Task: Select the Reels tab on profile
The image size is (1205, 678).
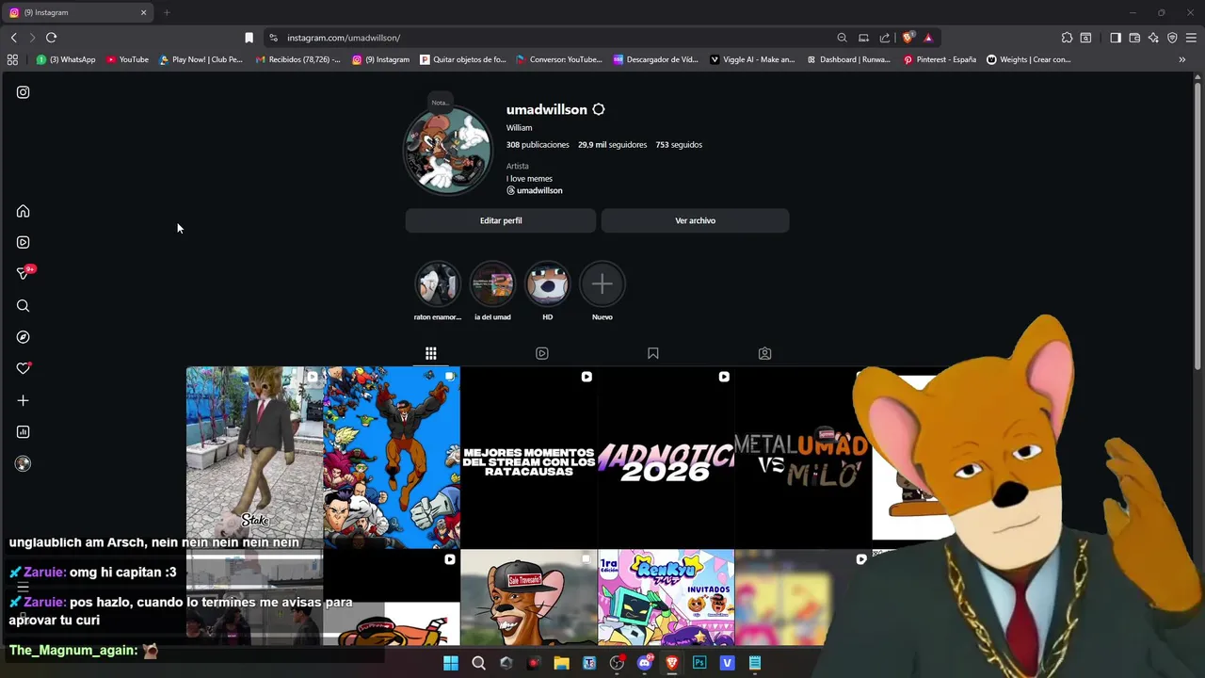Action: click(x=541, y=353)
